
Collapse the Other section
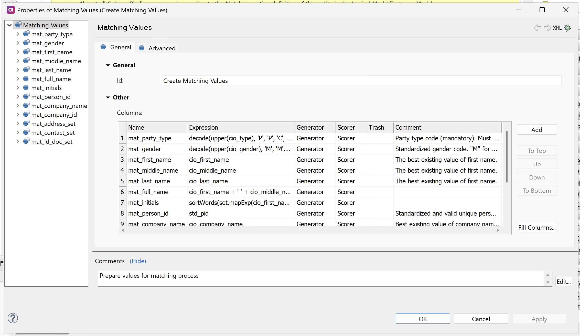click(x=108, y=97)
